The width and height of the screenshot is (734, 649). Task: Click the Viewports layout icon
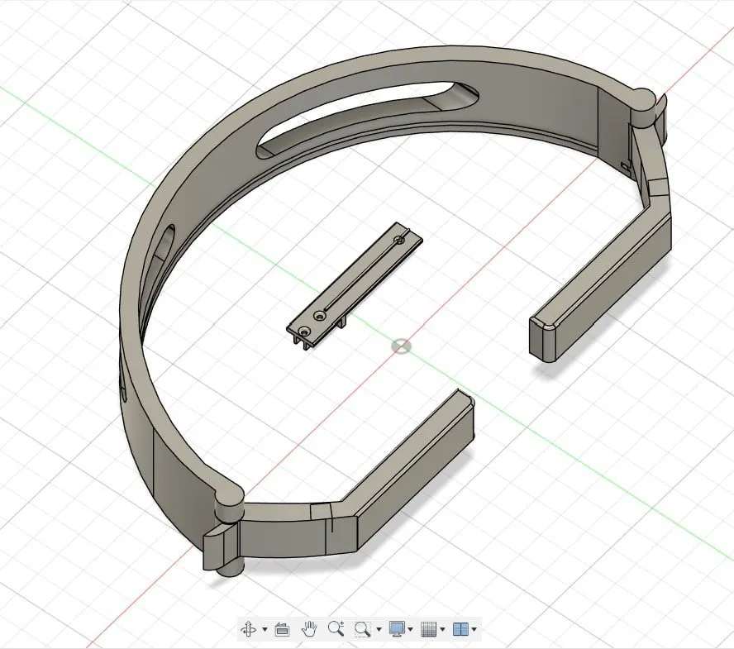point(460,629)
